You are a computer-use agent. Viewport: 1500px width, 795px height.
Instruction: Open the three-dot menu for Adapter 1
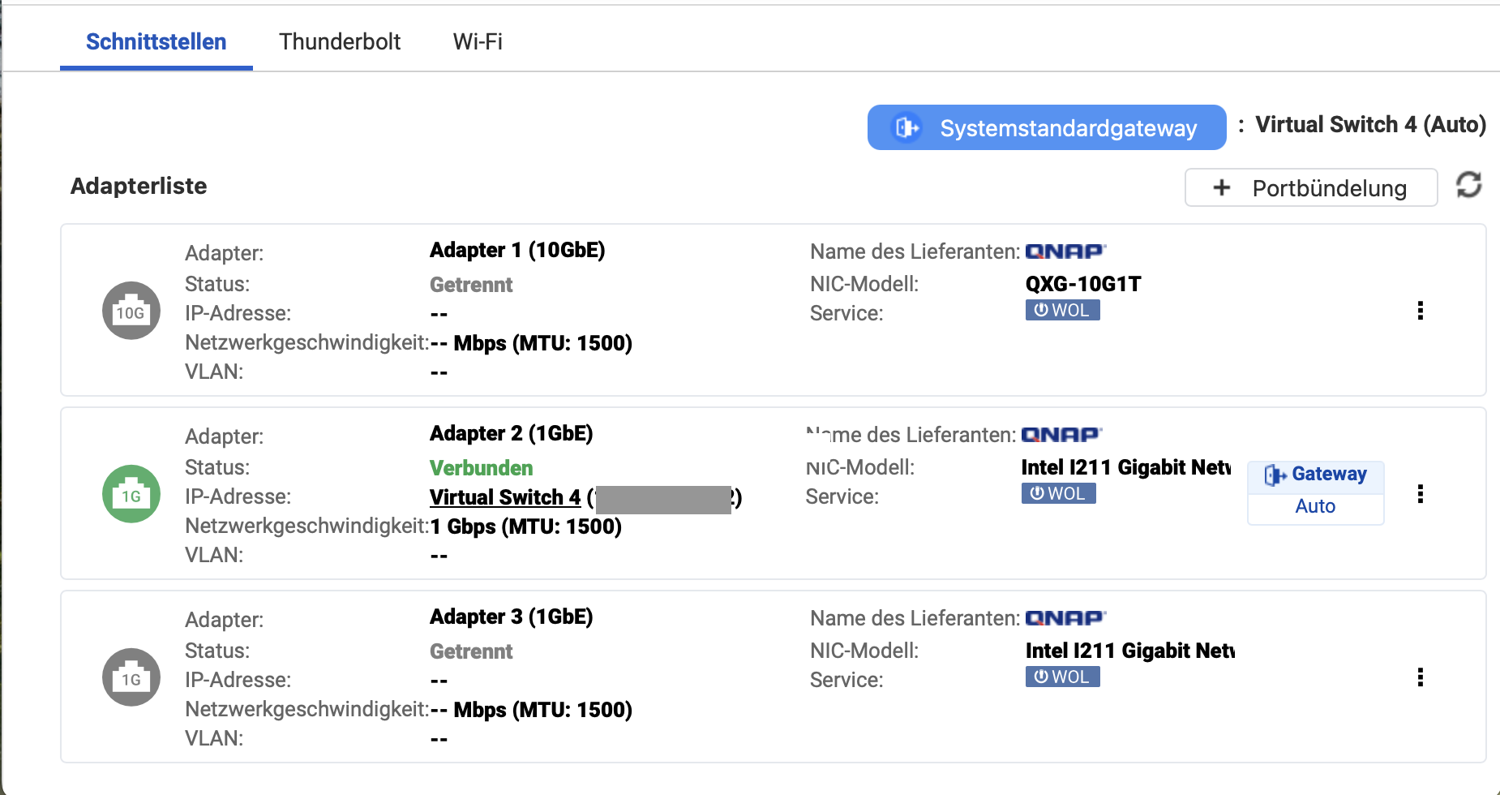tap(1420, 311)
